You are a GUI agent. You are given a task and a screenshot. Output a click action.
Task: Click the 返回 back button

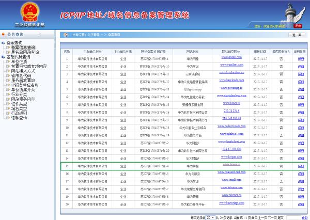point(297,35)
